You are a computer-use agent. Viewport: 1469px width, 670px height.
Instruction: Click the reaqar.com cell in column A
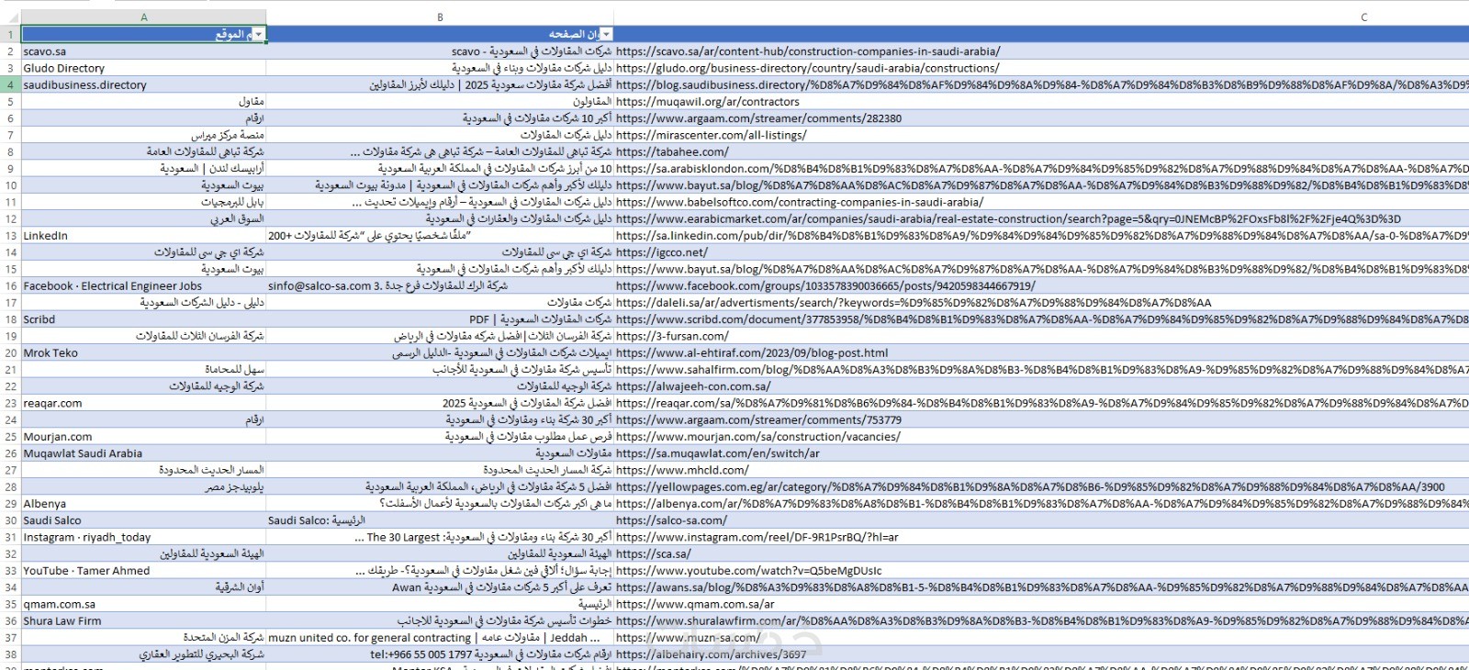coord(143,403)
